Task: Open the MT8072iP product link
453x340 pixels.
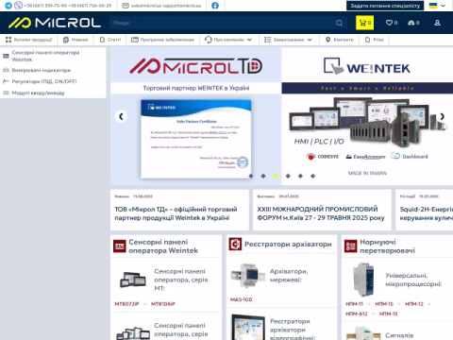Action: pos(126,304)
